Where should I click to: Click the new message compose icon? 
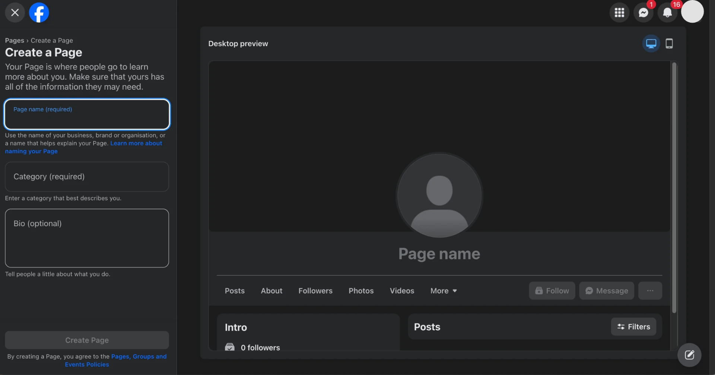click(689, 355)
